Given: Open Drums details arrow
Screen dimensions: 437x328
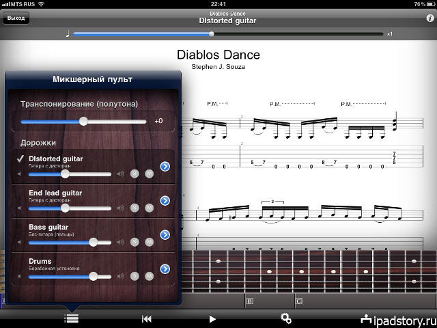Looking at the screenshot, I should [x=165, y=269].
